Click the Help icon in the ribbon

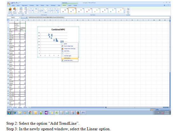click(x=165, y=5)
